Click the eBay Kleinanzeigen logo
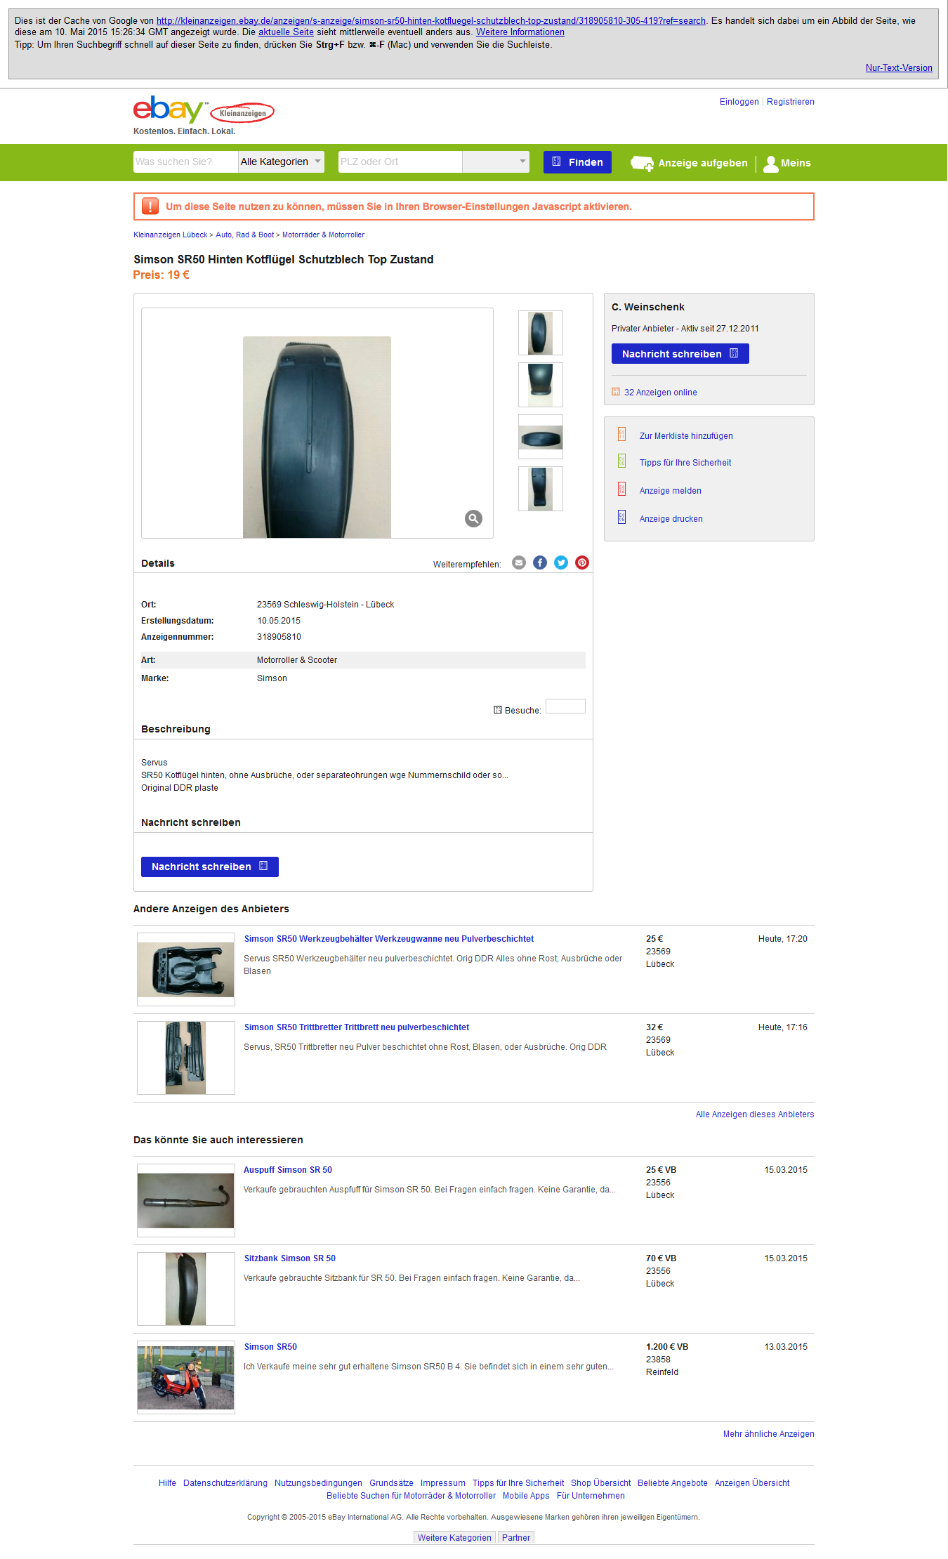The height and width of the screenshot is (1559, 948). [204, 110]
